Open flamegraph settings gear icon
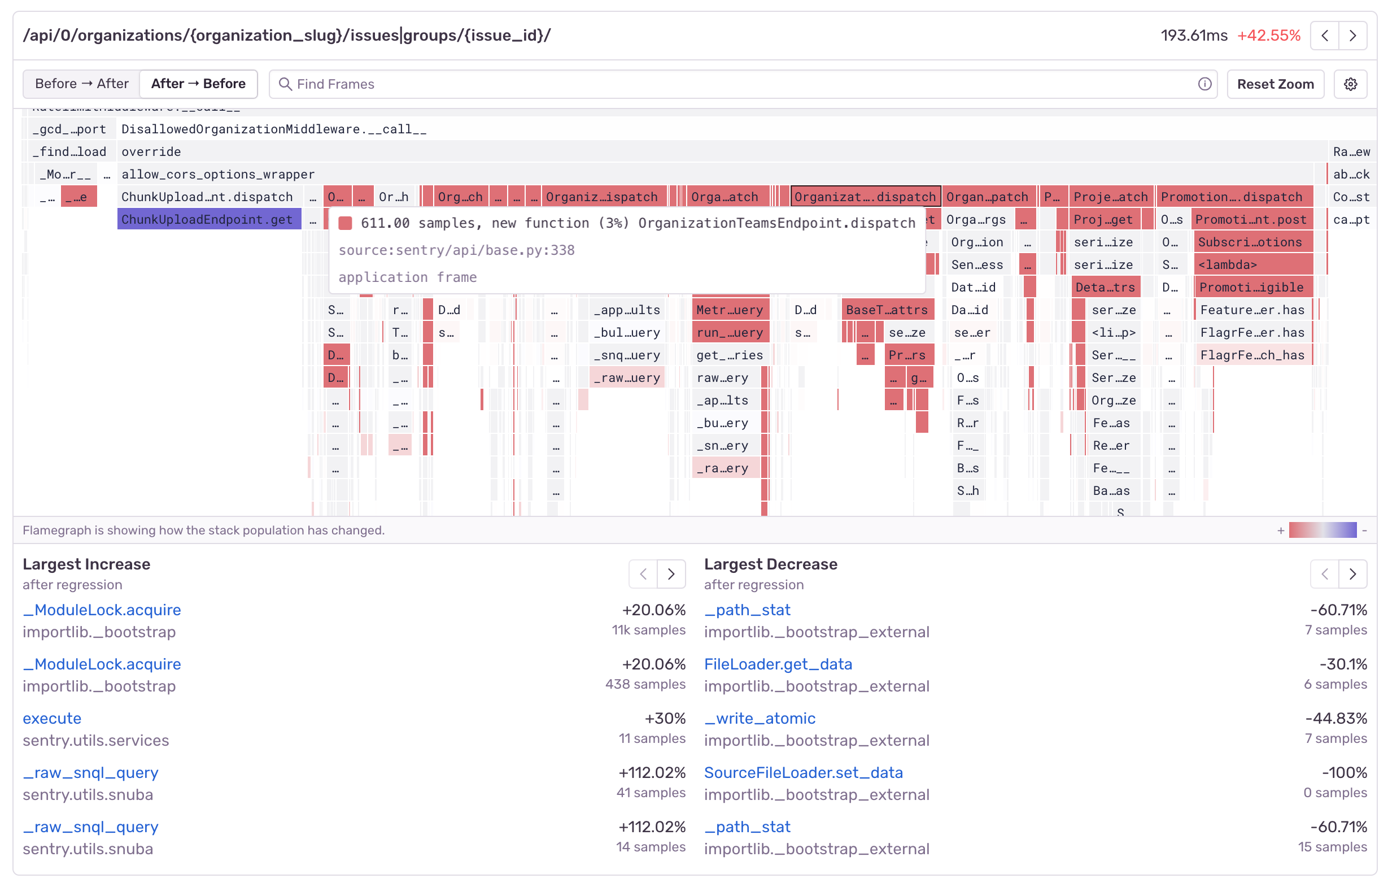 (x=1350, y=84)
